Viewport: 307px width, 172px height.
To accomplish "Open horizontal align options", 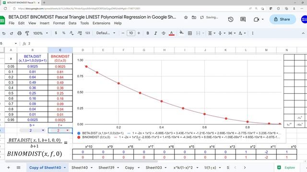I will [x=212, y=33].
